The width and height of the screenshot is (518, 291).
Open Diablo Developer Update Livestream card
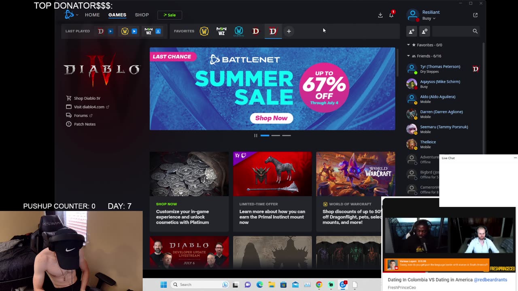pos(189,252)
